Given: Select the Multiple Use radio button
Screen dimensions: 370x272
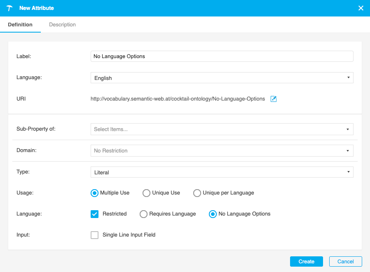Looking at the screenshot, I should click(x=94, y=193).
